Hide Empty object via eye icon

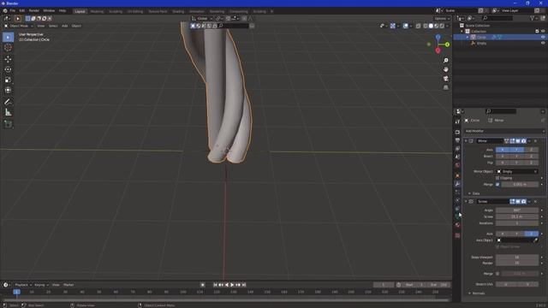coord(543,43)
